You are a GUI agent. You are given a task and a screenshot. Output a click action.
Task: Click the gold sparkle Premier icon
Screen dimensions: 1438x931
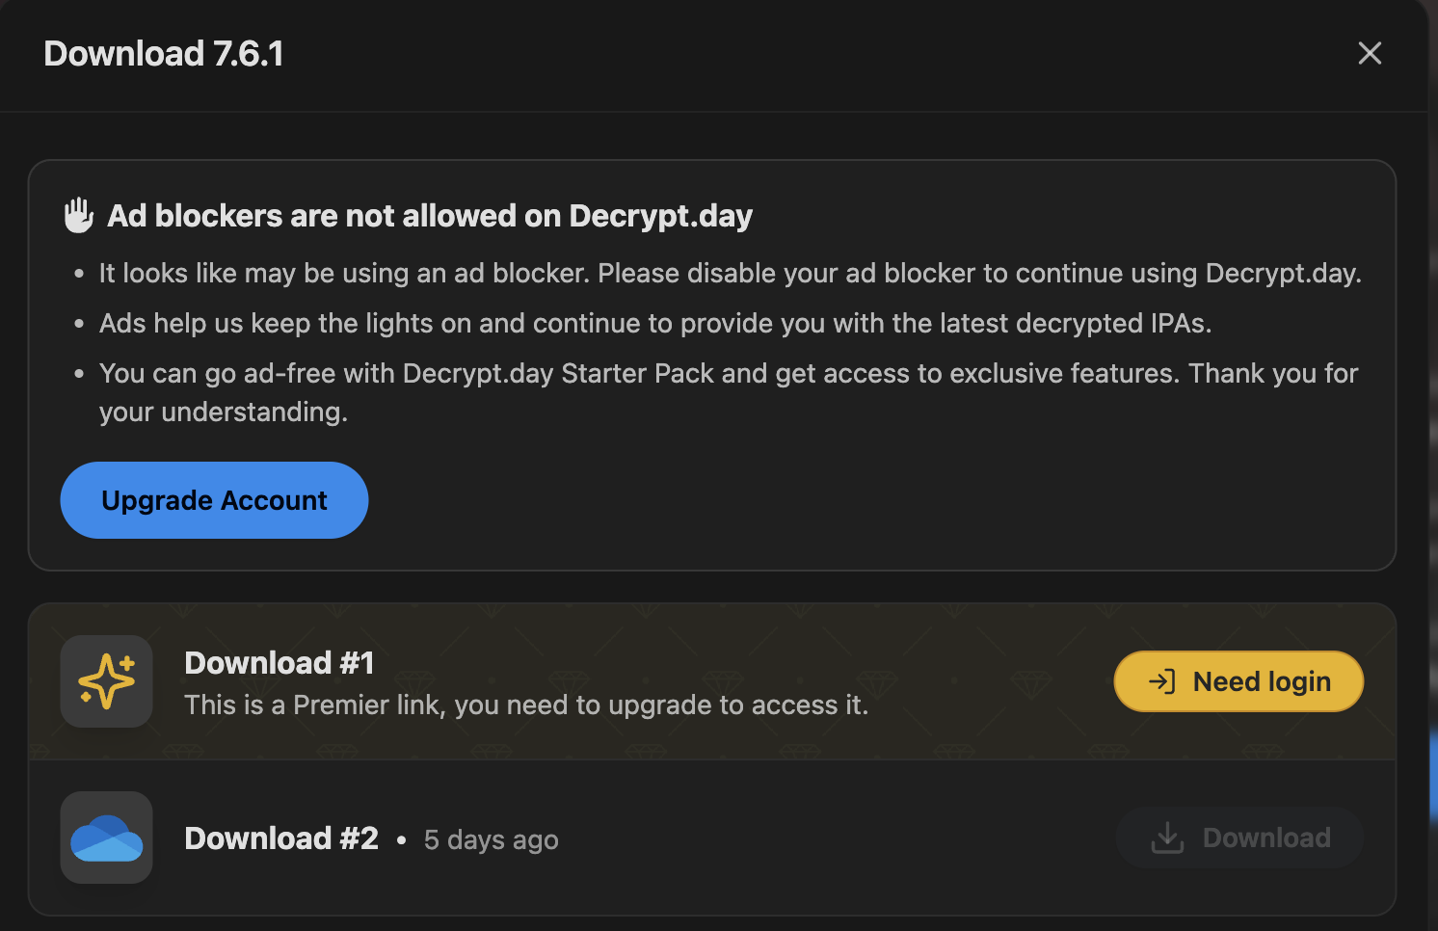(x=106, y=681)
